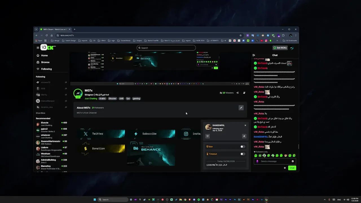
Task: Open recommended channel BlameKey
Action: [x=51, y=167]
